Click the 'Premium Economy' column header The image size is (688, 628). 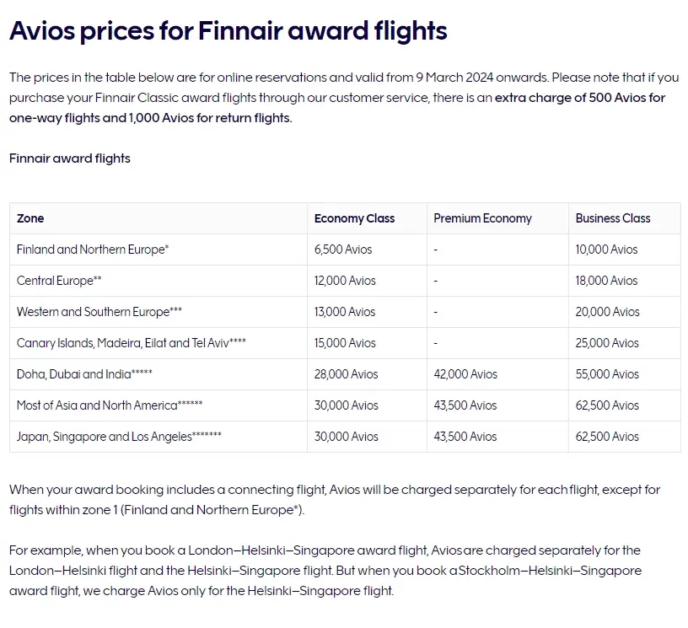[482, 218]
